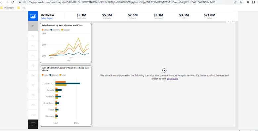
Task: Select the Deluxe legend color marker
Action: click(43, 30)
